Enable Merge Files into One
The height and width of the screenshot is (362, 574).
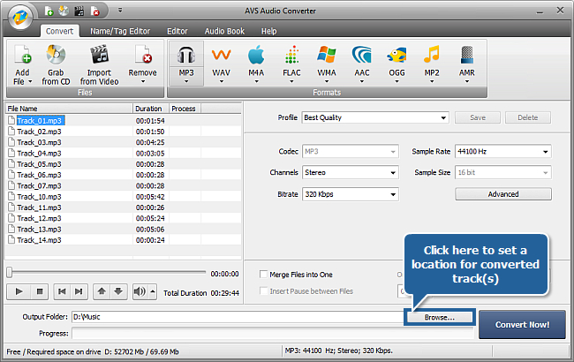click(x=263, y=275)
